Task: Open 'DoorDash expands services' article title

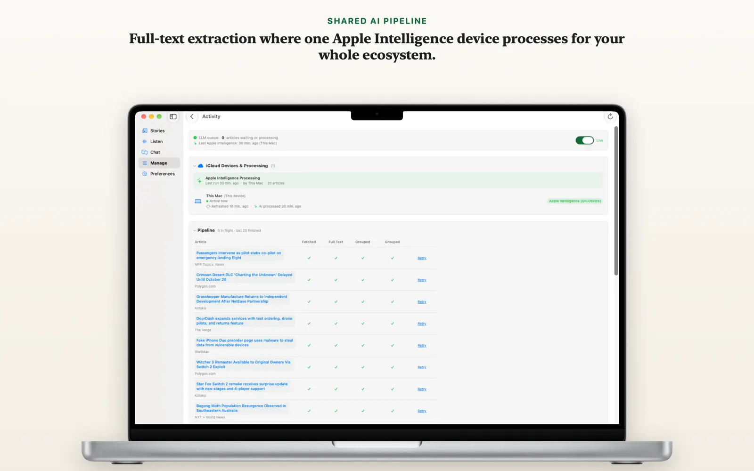Action: [x=244, y=321]
